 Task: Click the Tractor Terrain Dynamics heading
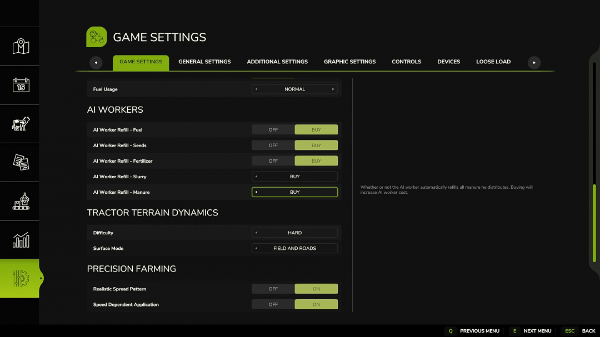pyautogui.click(x=152, y=213)
